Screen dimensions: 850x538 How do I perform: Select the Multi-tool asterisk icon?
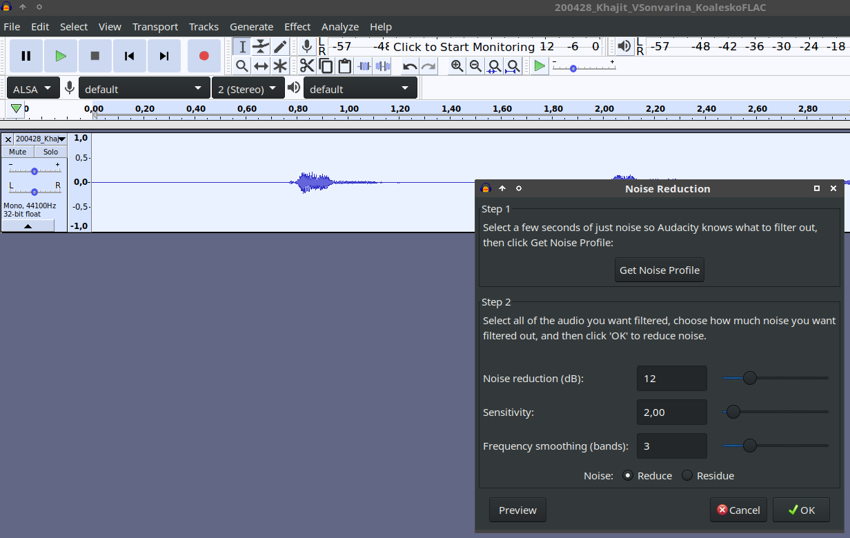coord(279,66)
